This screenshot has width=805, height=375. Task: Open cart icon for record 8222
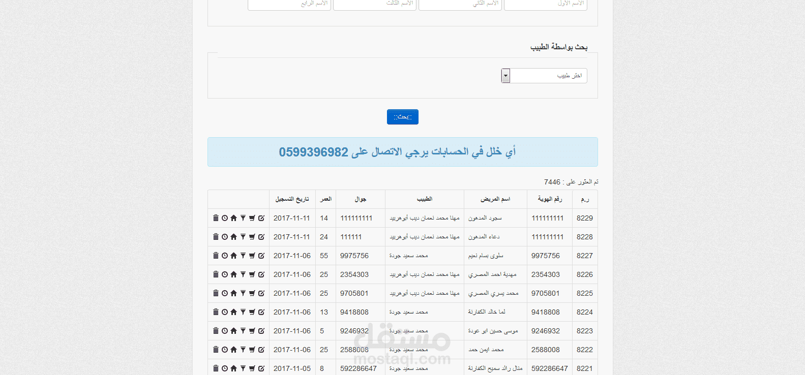pyautogui.click(x=252, y=350)
